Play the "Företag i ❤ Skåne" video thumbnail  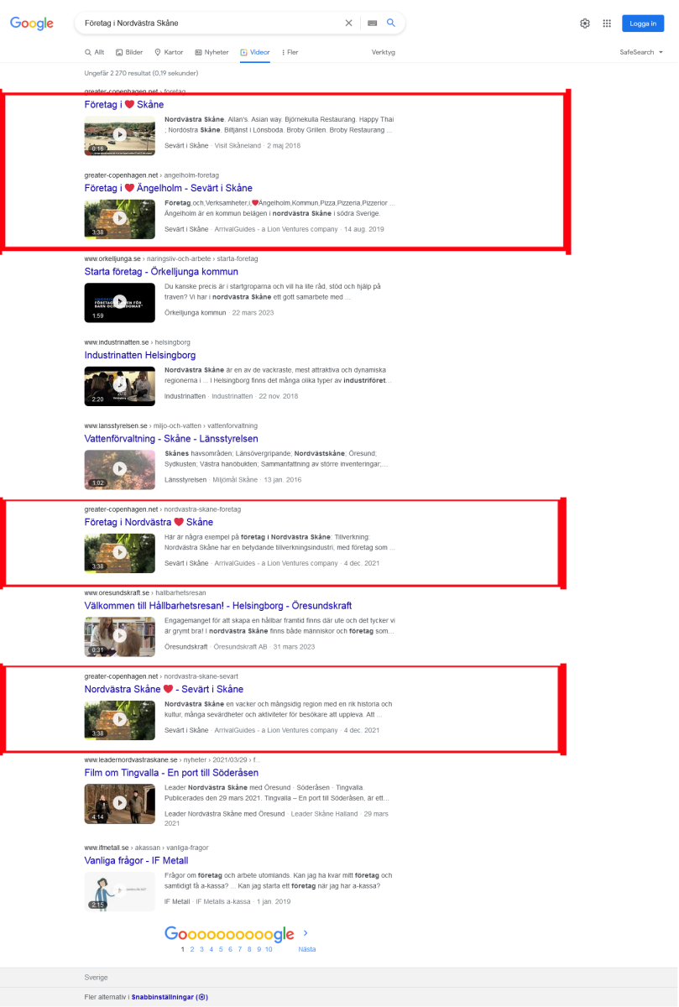[x=119, y=135]
